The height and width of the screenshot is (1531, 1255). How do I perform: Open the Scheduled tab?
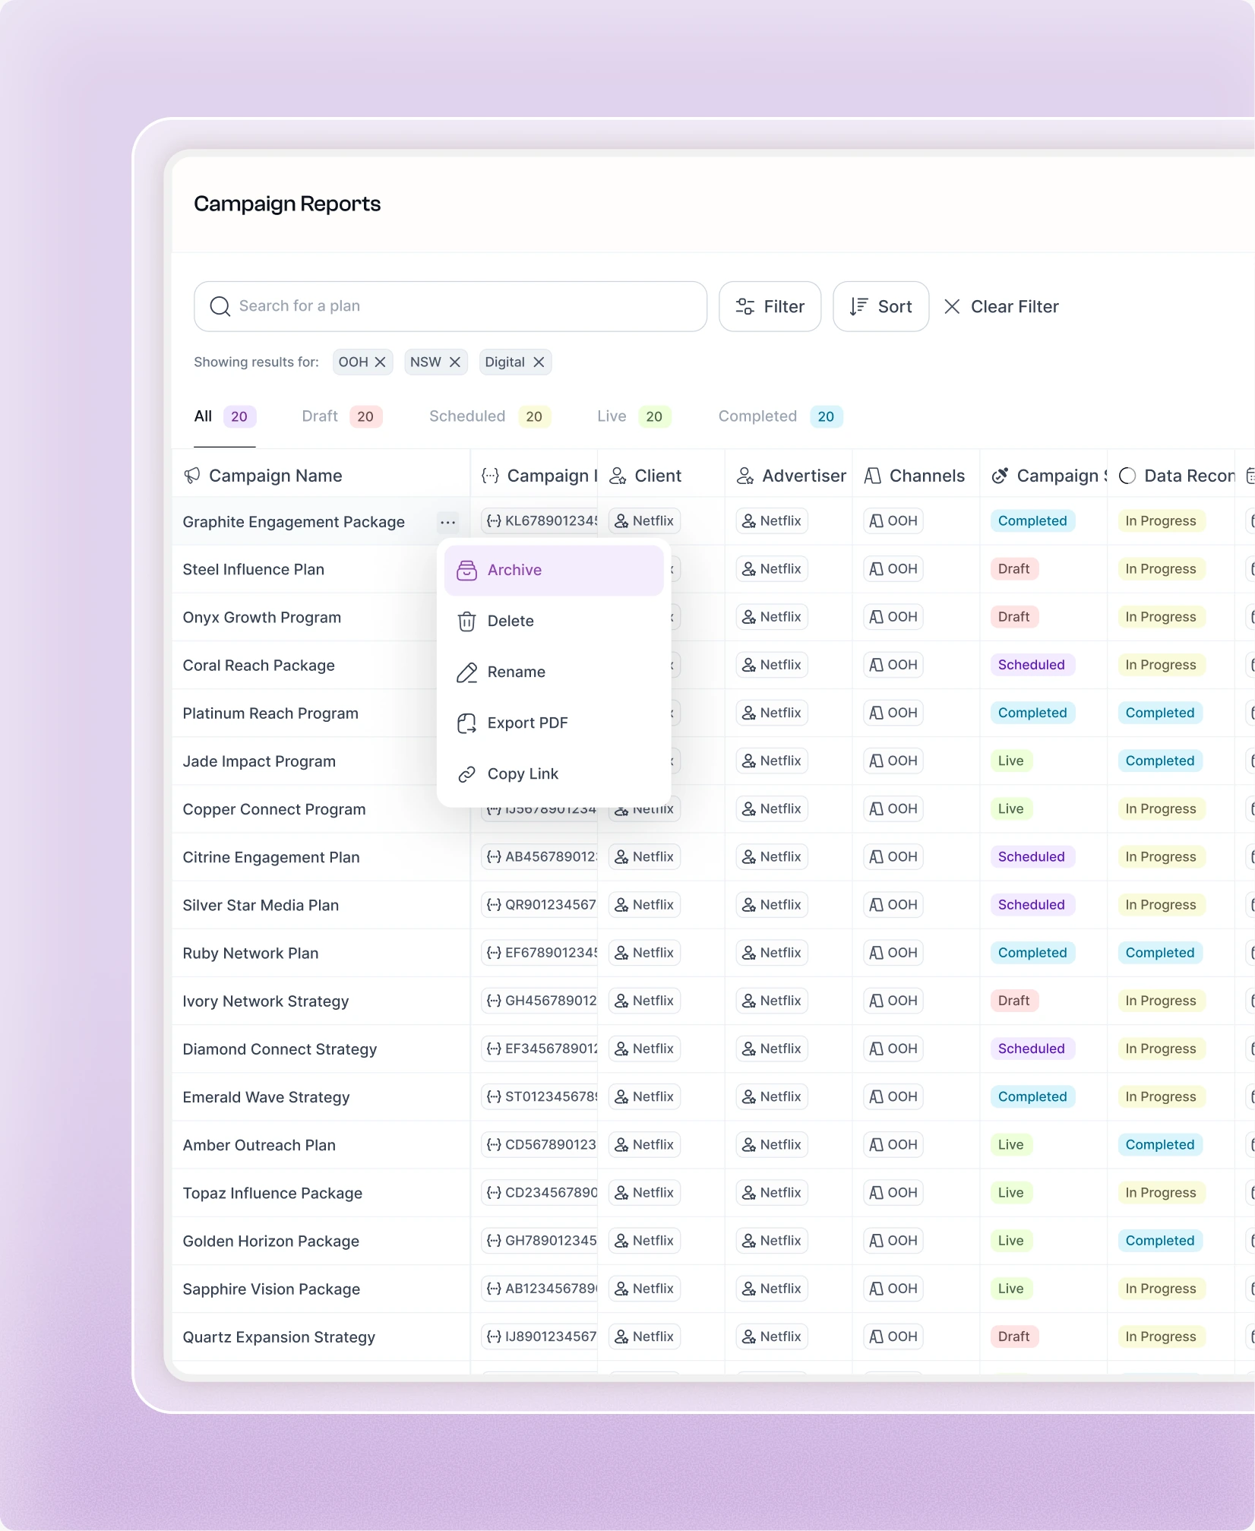tap(490, 416)
